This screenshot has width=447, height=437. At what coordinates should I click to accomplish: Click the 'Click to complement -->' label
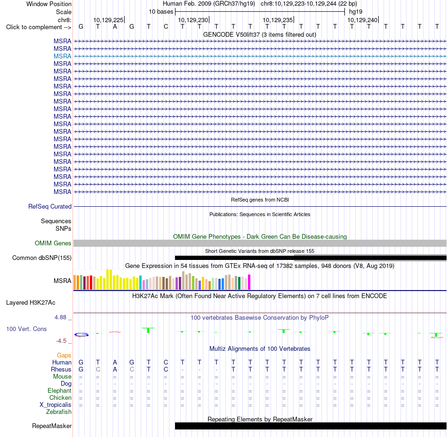point(39,27)
